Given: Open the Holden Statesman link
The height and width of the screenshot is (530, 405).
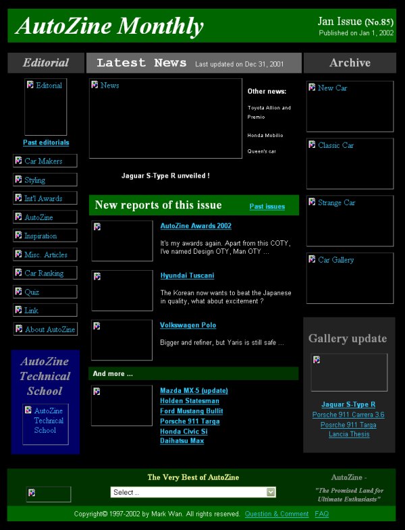Looking at the screenshot, I should [189, 401].
